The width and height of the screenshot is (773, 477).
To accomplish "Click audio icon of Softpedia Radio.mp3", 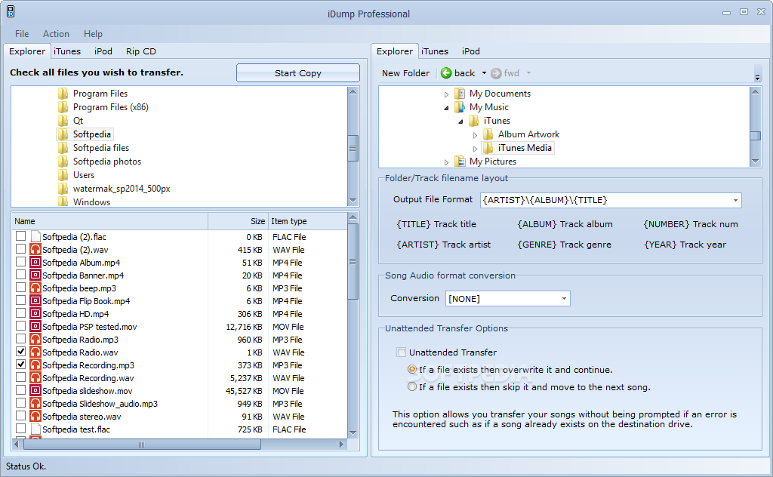I will coord(35,340).
